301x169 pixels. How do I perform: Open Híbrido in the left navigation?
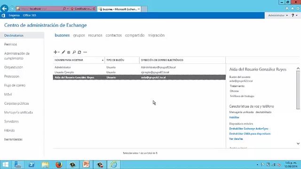(9, 131)
